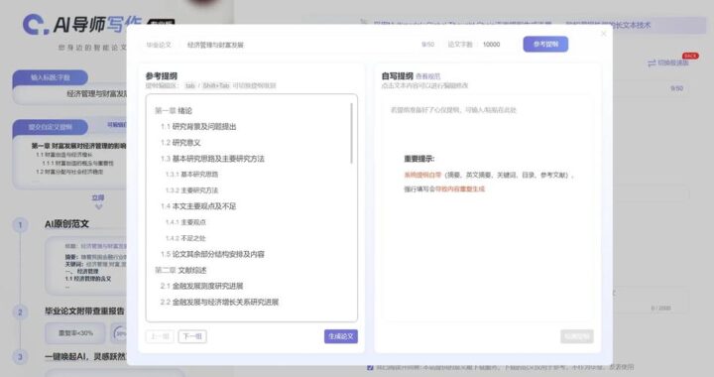714x377 pixels.
Task: Select outline row 1.3.2 主要研究方法
Action: (x=191, y=190)
